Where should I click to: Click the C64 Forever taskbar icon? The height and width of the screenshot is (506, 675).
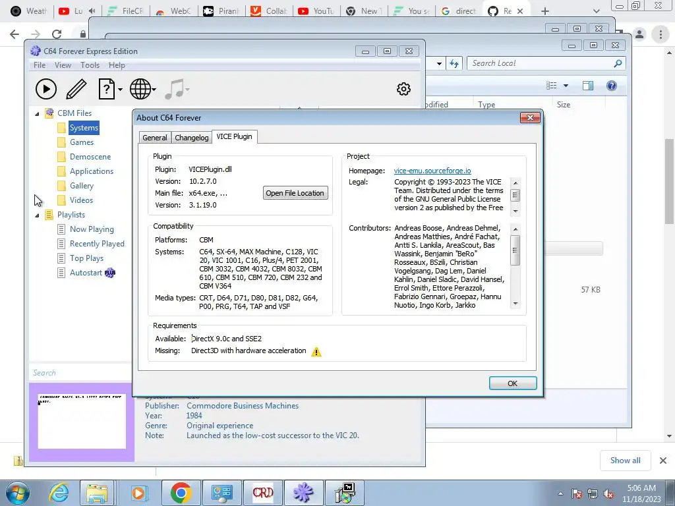pyautogui.click(x=303, y=493)
